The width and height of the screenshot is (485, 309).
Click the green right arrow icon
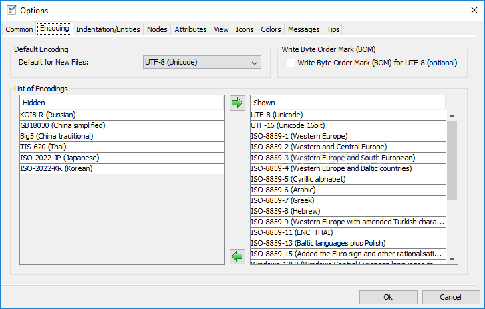point(237,103)
